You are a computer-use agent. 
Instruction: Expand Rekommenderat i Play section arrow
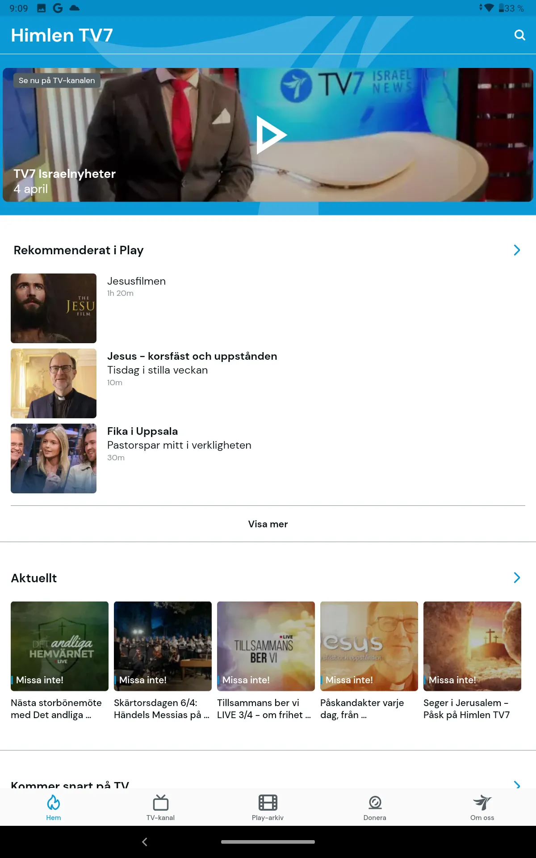click(517, 250)
